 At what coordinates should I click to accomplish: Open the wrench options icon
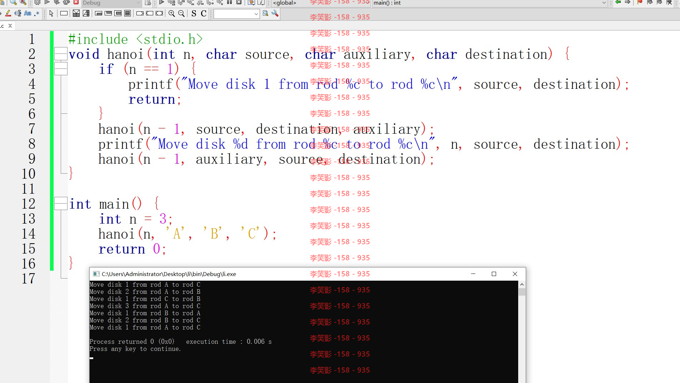(275, 14)
